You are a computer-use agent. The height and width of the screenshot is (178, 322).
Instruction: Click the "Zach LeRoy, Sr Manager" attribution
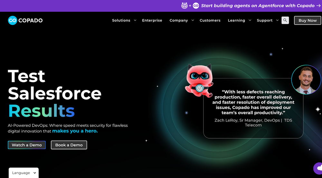pos(253,123)
